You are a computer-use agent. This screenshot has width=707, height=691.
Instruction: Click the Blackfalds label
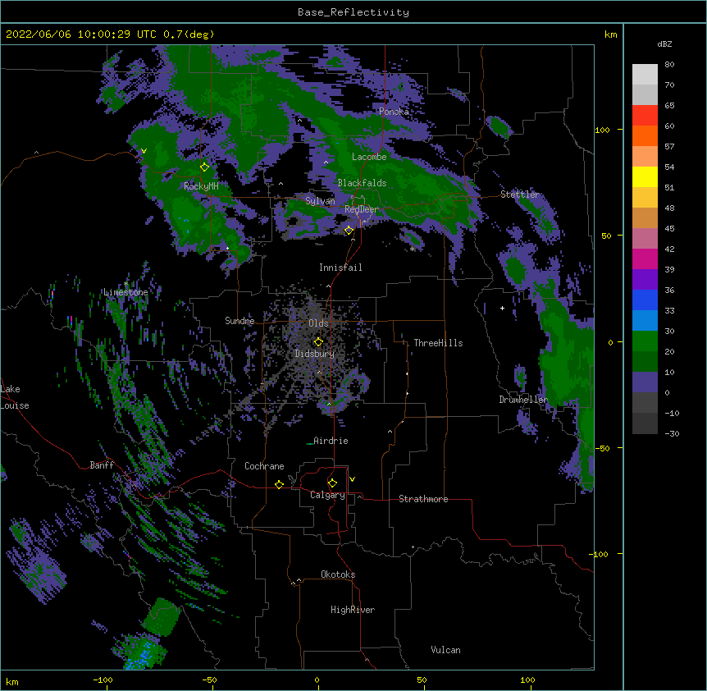tap(362, 183)
